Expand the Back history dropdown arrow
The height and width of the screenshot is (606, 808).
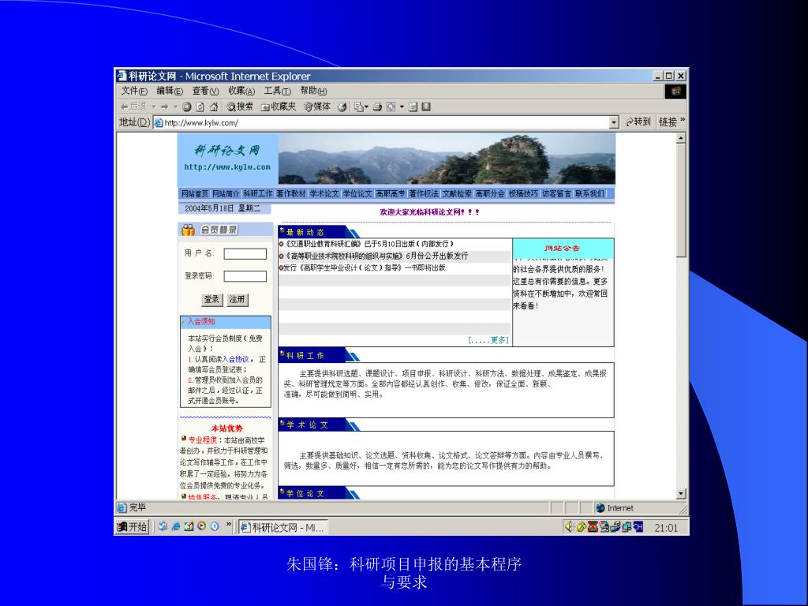click(154, 107)
